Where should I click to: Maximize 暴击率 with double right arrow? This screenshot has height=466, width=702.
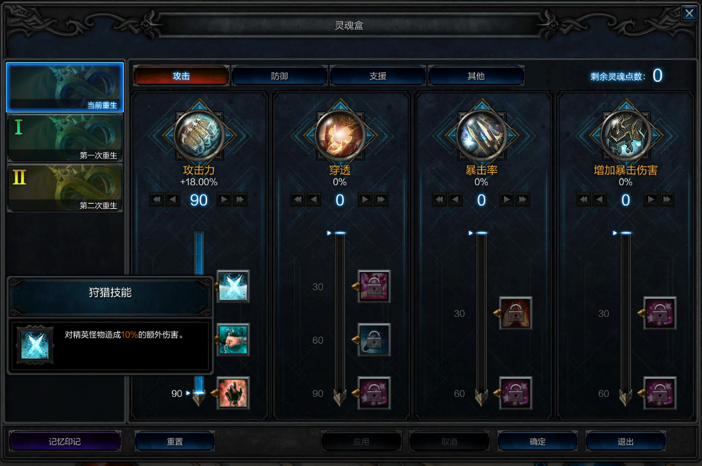[522, 200]
